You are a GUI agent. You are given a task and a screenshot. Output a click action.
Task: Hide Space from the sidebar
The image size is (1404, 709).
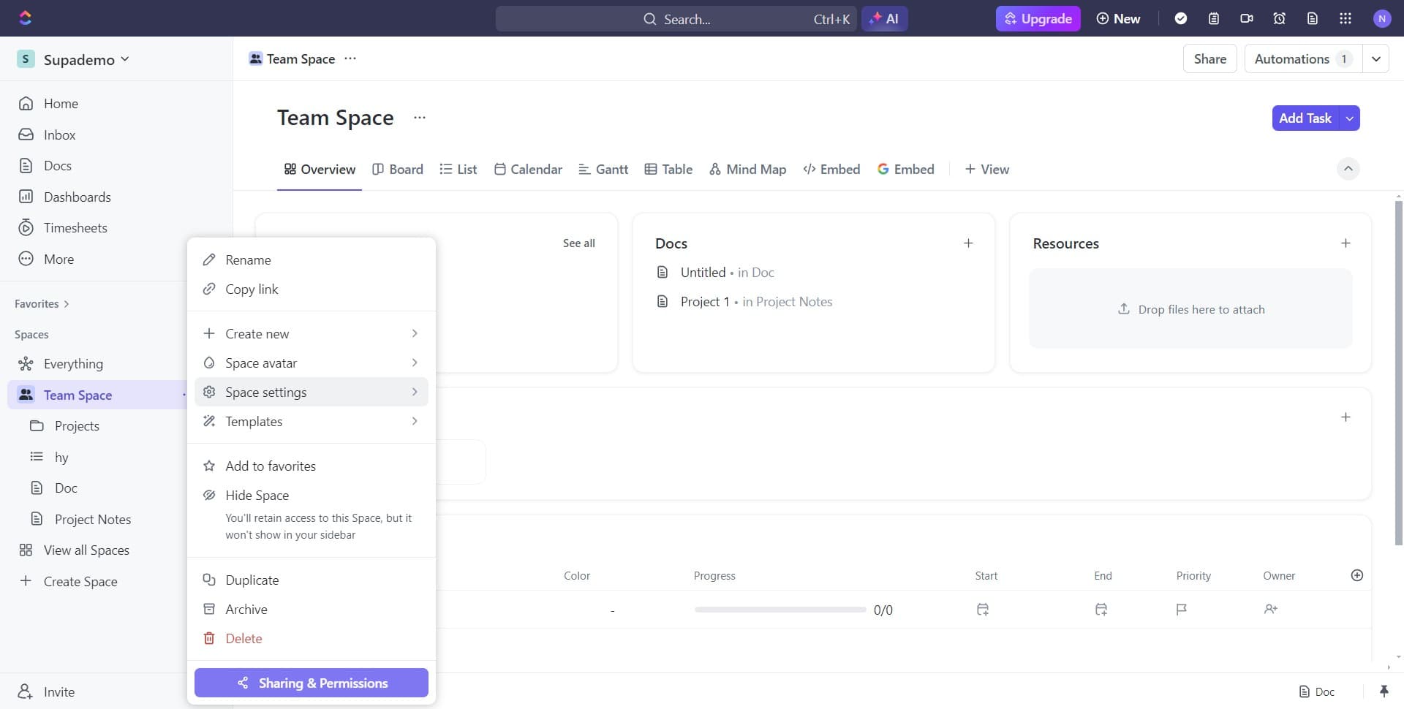click(x=257, y=496)
